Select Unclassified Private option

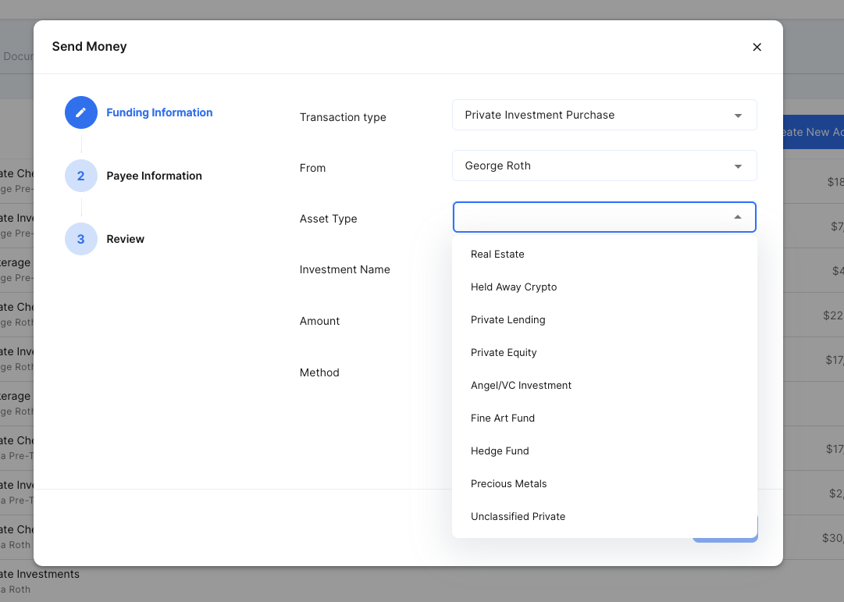tap(518, 517)
